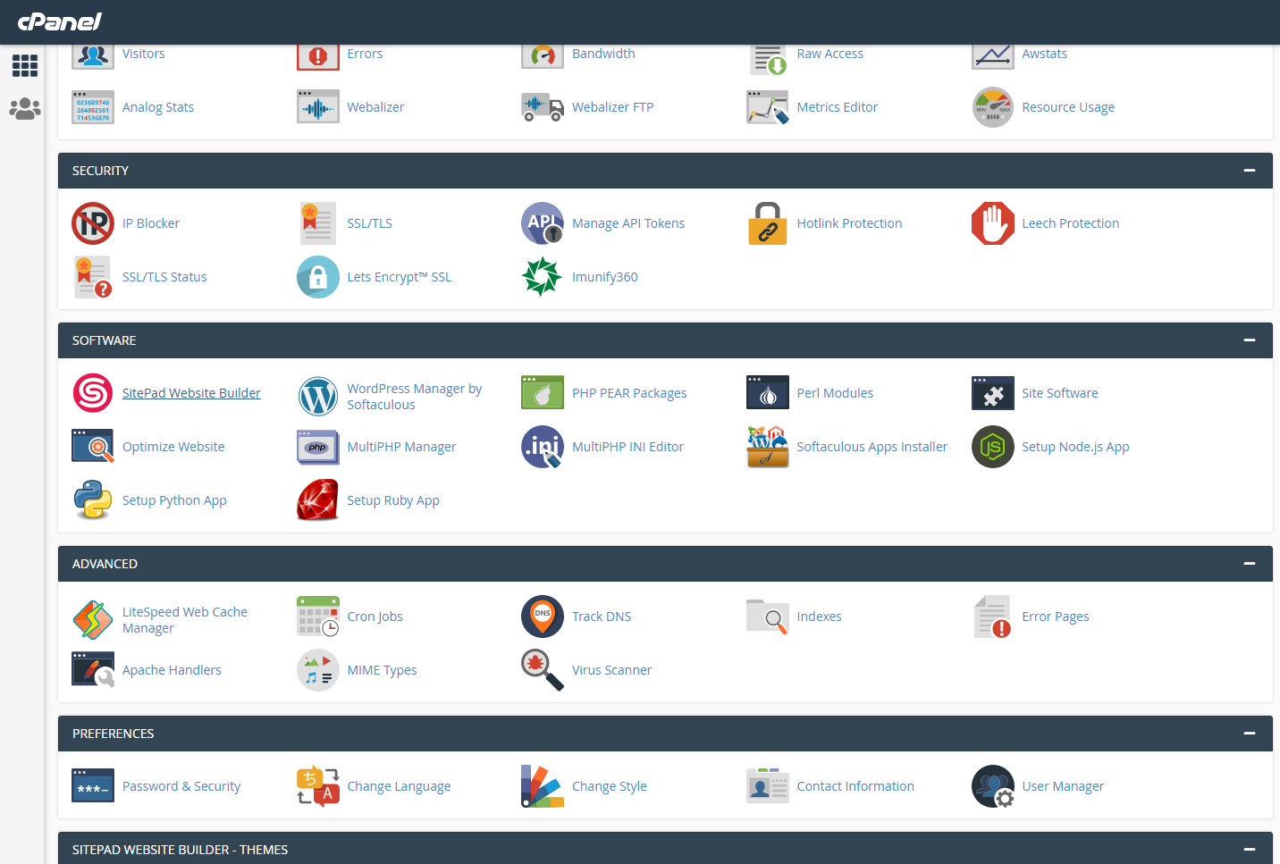
Task: Collapse the Advanced section
Action: (x=1250, y=564)
